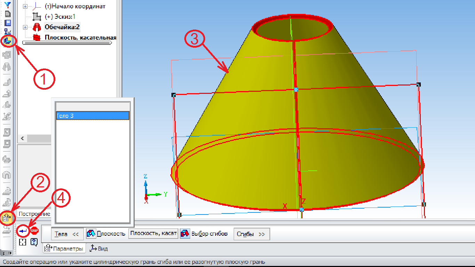Click the first grayed stamping tool icon

(7, 191)
